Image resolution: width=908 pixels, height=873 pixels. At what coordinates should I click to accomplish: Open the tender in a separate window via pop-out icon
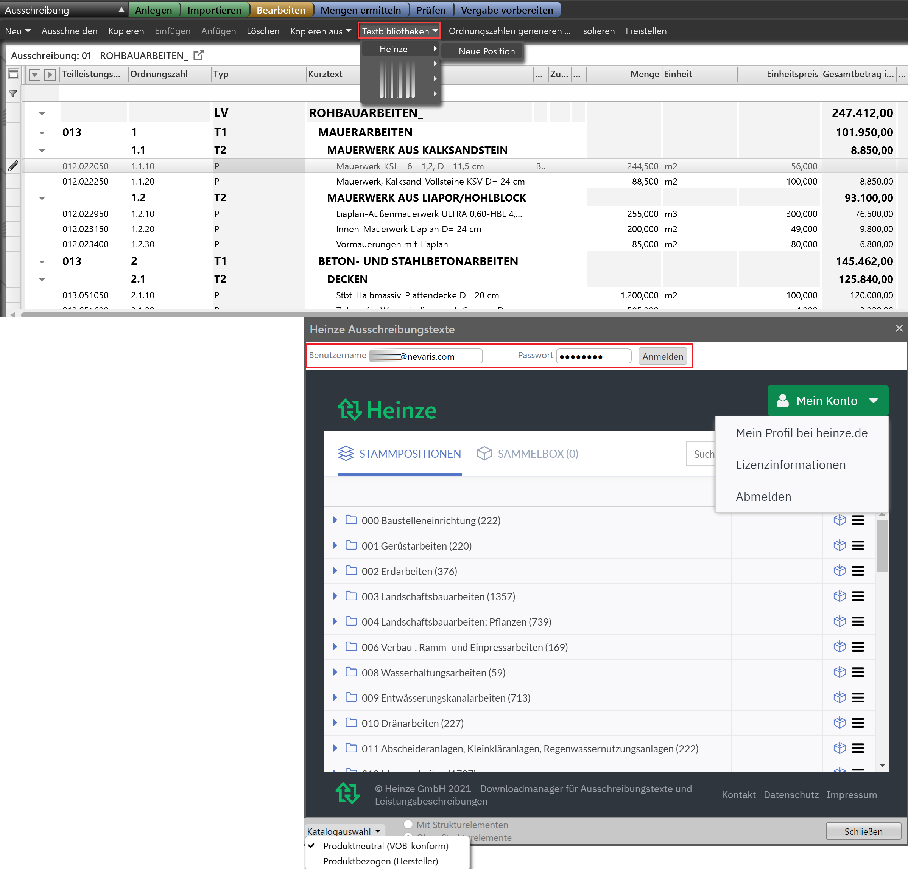199,55
